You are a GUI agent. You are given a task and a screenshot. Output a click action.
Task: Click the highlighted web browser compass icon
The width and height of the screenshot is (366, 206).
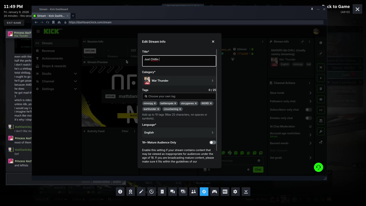point(204,192)
